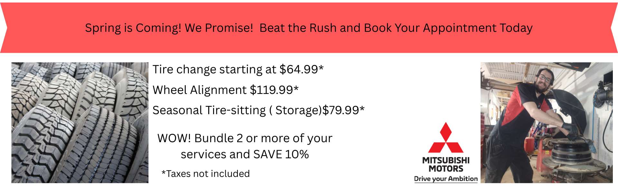Open the technician at tire machine photo
The width and height of the screenshot is (618, 193).
pyautogui.click(x=546, y=123)
